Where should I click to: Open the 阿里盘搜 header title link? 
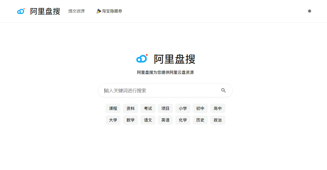[45, 11]
